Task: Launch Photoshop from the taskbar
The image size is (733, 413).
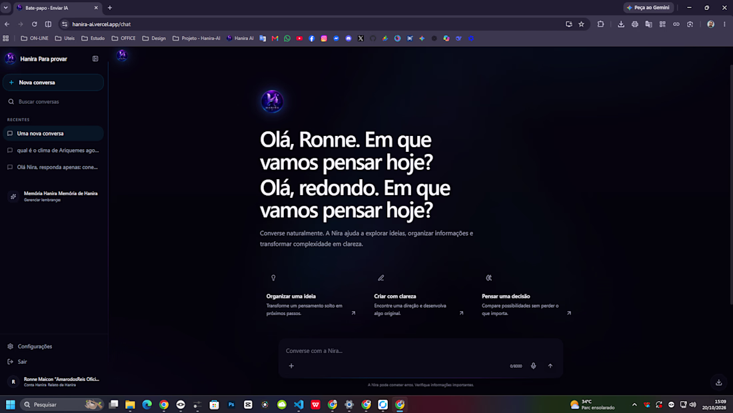Action: (x=231, y=404)
